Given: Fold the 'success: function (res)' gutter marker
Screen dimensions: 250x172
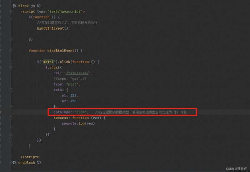Looking at the screenshot, I should [x=11, y=118].
